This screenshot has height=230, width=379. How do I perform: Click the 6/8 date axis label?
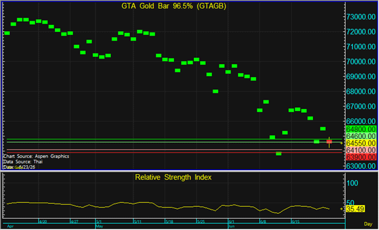[x=263, y=221]
